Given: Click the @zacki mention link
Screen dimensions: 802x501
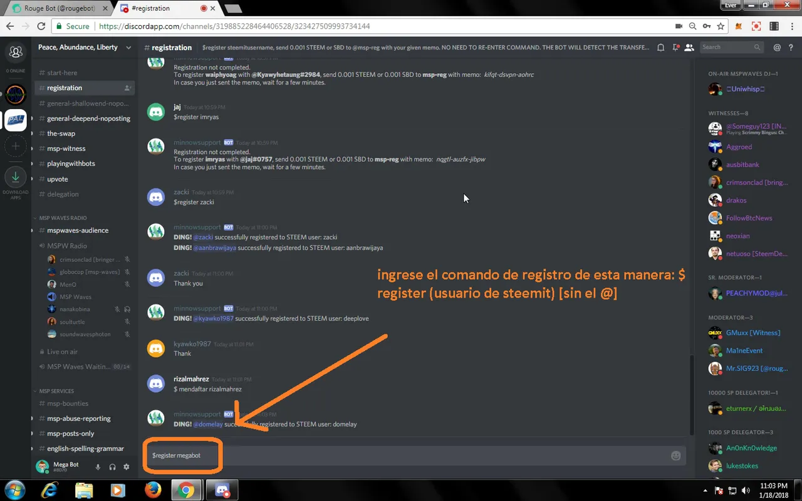Looking at the screenshot, I should [202, 237].
